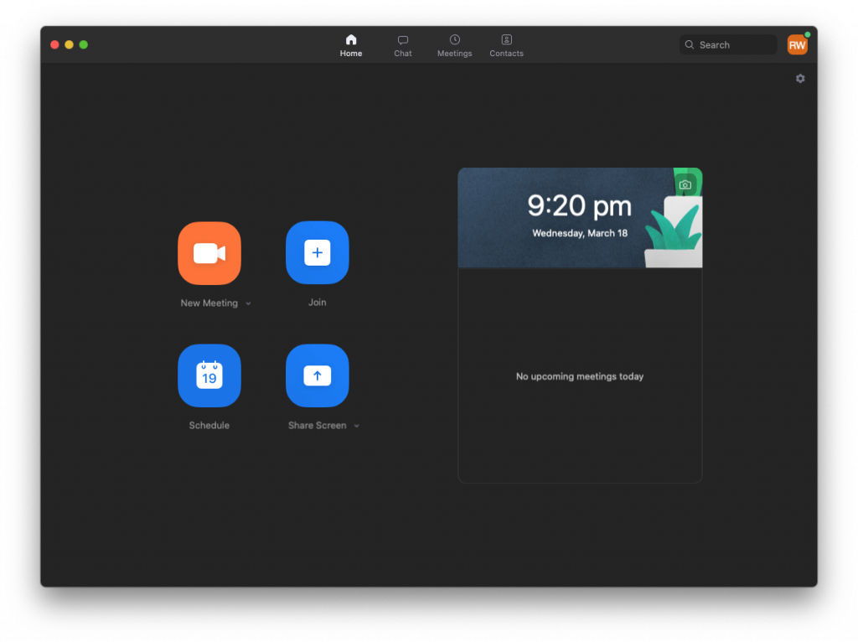Click the magnifier icon in the search box
Viewport: 858px width, 642px height.
pos(690,45)
